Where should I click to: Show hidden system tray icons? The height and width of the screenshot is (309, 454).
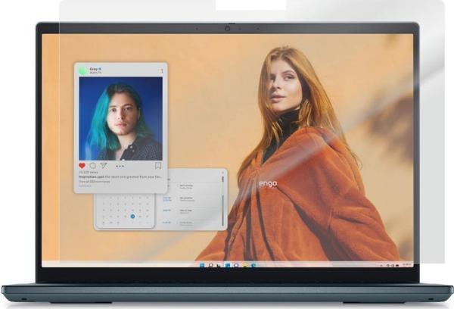pos(381,266)
